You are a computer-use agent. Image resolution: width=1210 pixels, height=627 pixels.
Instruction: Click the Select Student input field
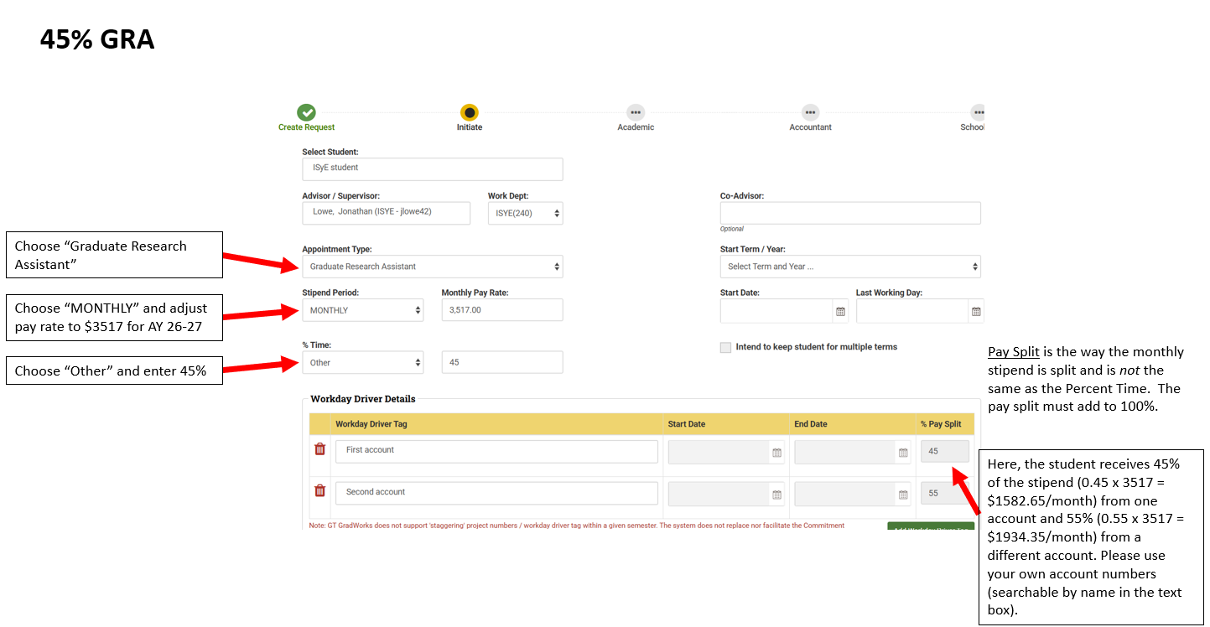pos(433,169)
